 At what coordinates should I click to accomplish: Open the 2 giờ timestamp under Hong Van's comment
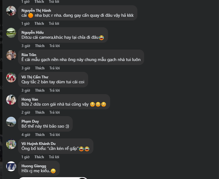coord(26,112)
